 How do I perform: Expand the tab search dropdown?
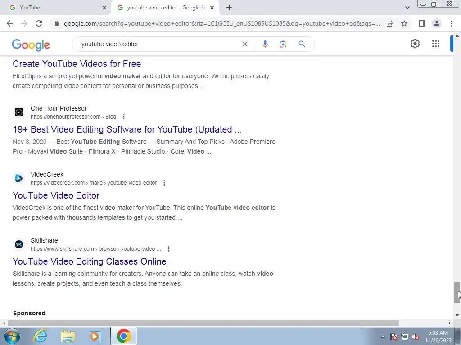[407, 8]
